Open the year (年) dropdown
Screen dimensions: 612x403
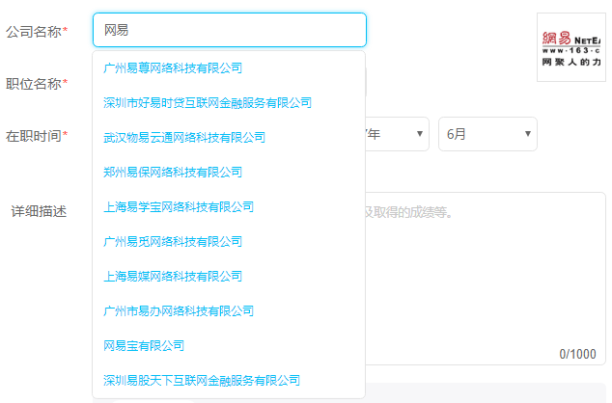point(397,134)
